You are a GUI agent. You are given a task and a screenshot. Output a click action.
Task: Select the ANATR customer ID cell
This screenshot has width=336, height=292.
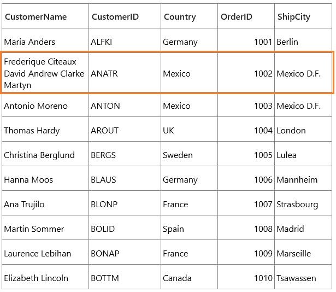[125, 73]
